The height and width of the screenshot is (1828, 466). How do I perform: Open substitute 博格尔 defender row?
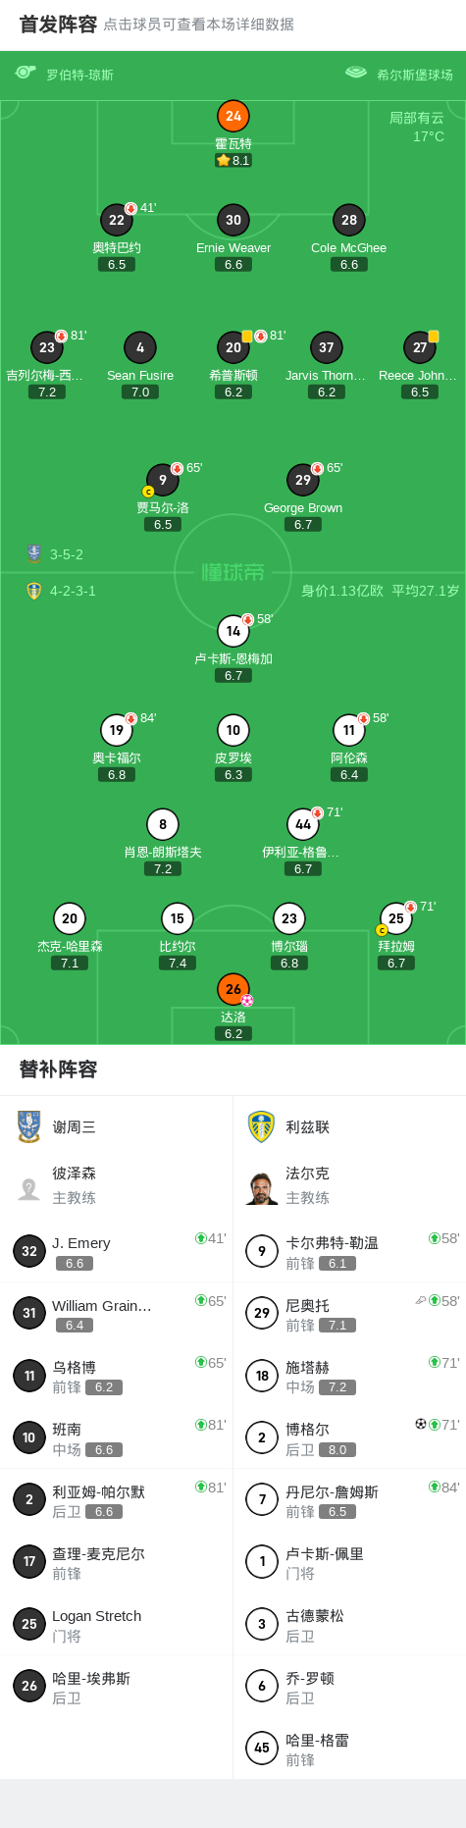point(350,1437)
